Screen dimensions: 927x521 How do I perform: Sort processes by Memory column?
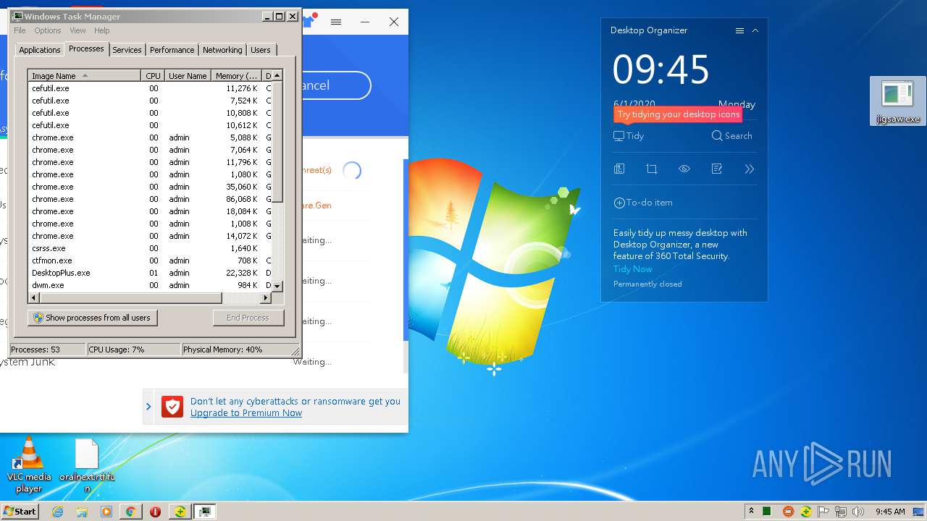click(236, 75)
